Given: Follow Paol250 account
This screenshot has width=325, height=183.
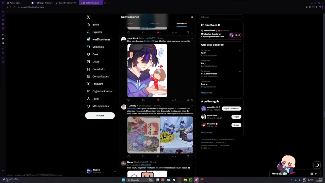Looking at the screenshot, I should point(236,125).
